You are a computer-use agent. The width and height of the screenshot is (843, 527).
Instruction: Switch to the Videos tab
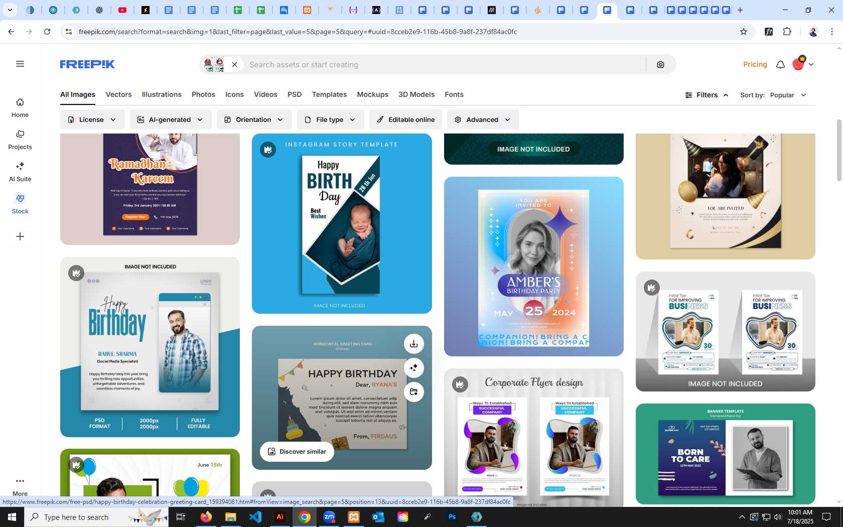(x=265, y=94)
